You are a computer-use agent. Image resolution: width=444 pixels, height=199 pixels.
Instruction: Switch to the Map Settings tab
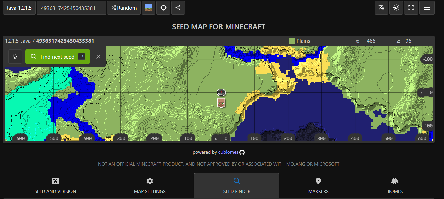tap(150, 186)
